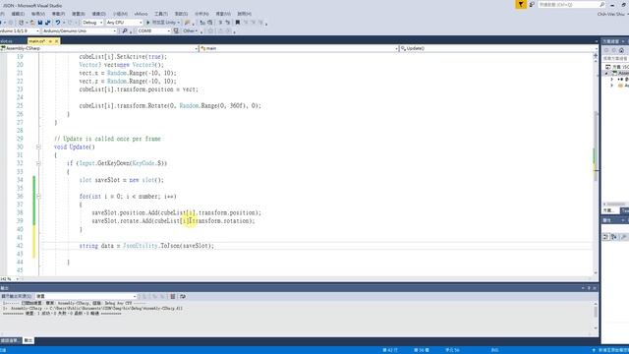Open the main class navigation dropdown
629x354 pixels.
pyautogui.click(x=299, y=48)
